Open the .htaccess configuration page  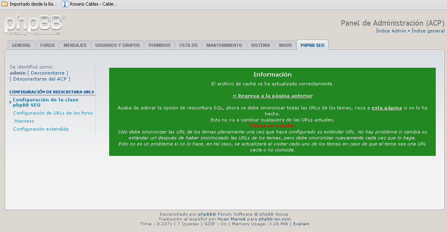[x=24, y=121]
